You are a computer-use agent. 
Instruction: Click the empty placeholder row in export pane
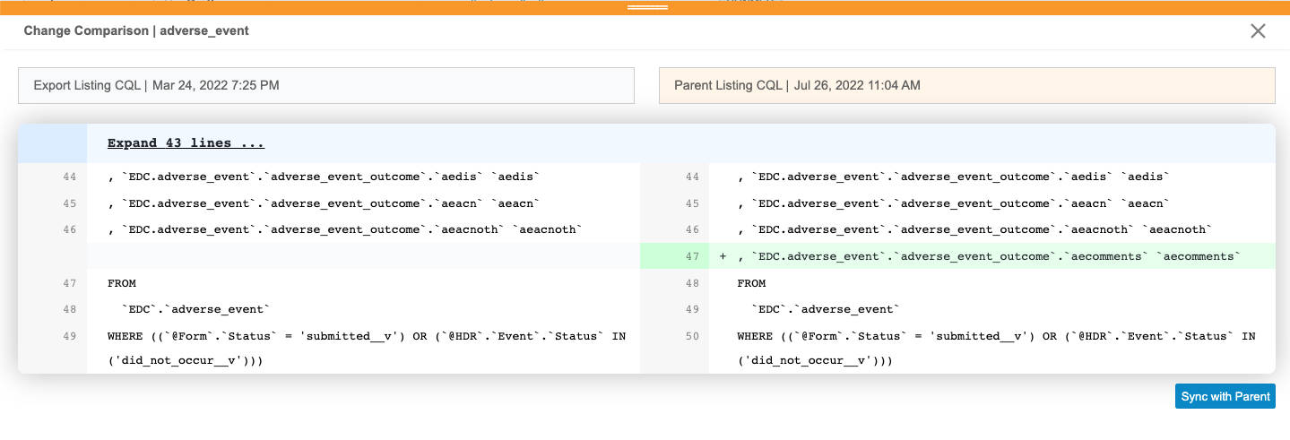coord(359,257)
